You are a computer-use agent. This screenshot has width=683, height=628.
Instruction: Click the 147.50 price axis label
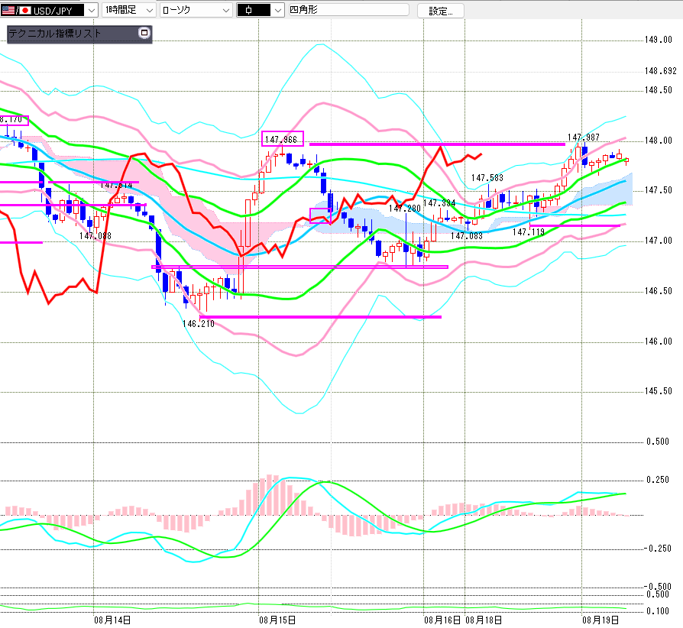659,190
